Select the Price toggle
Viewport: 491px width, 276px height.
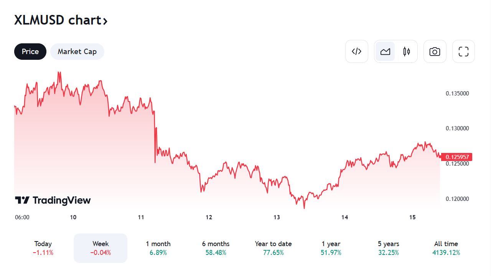coord(30,51)
